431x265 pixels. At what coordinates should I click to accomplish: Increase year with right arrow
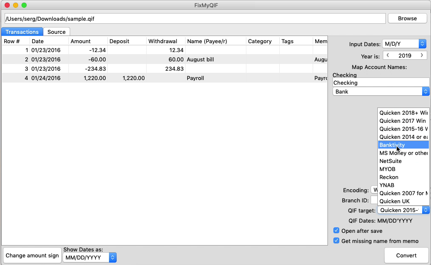(422, 55)
